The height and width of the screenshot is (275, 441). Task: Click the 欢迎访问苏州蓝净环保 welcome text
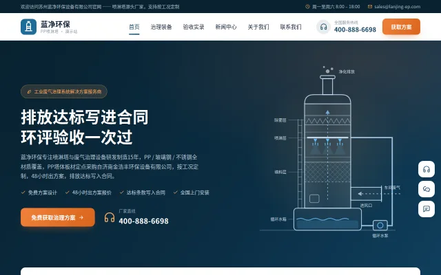pos(100,6)
